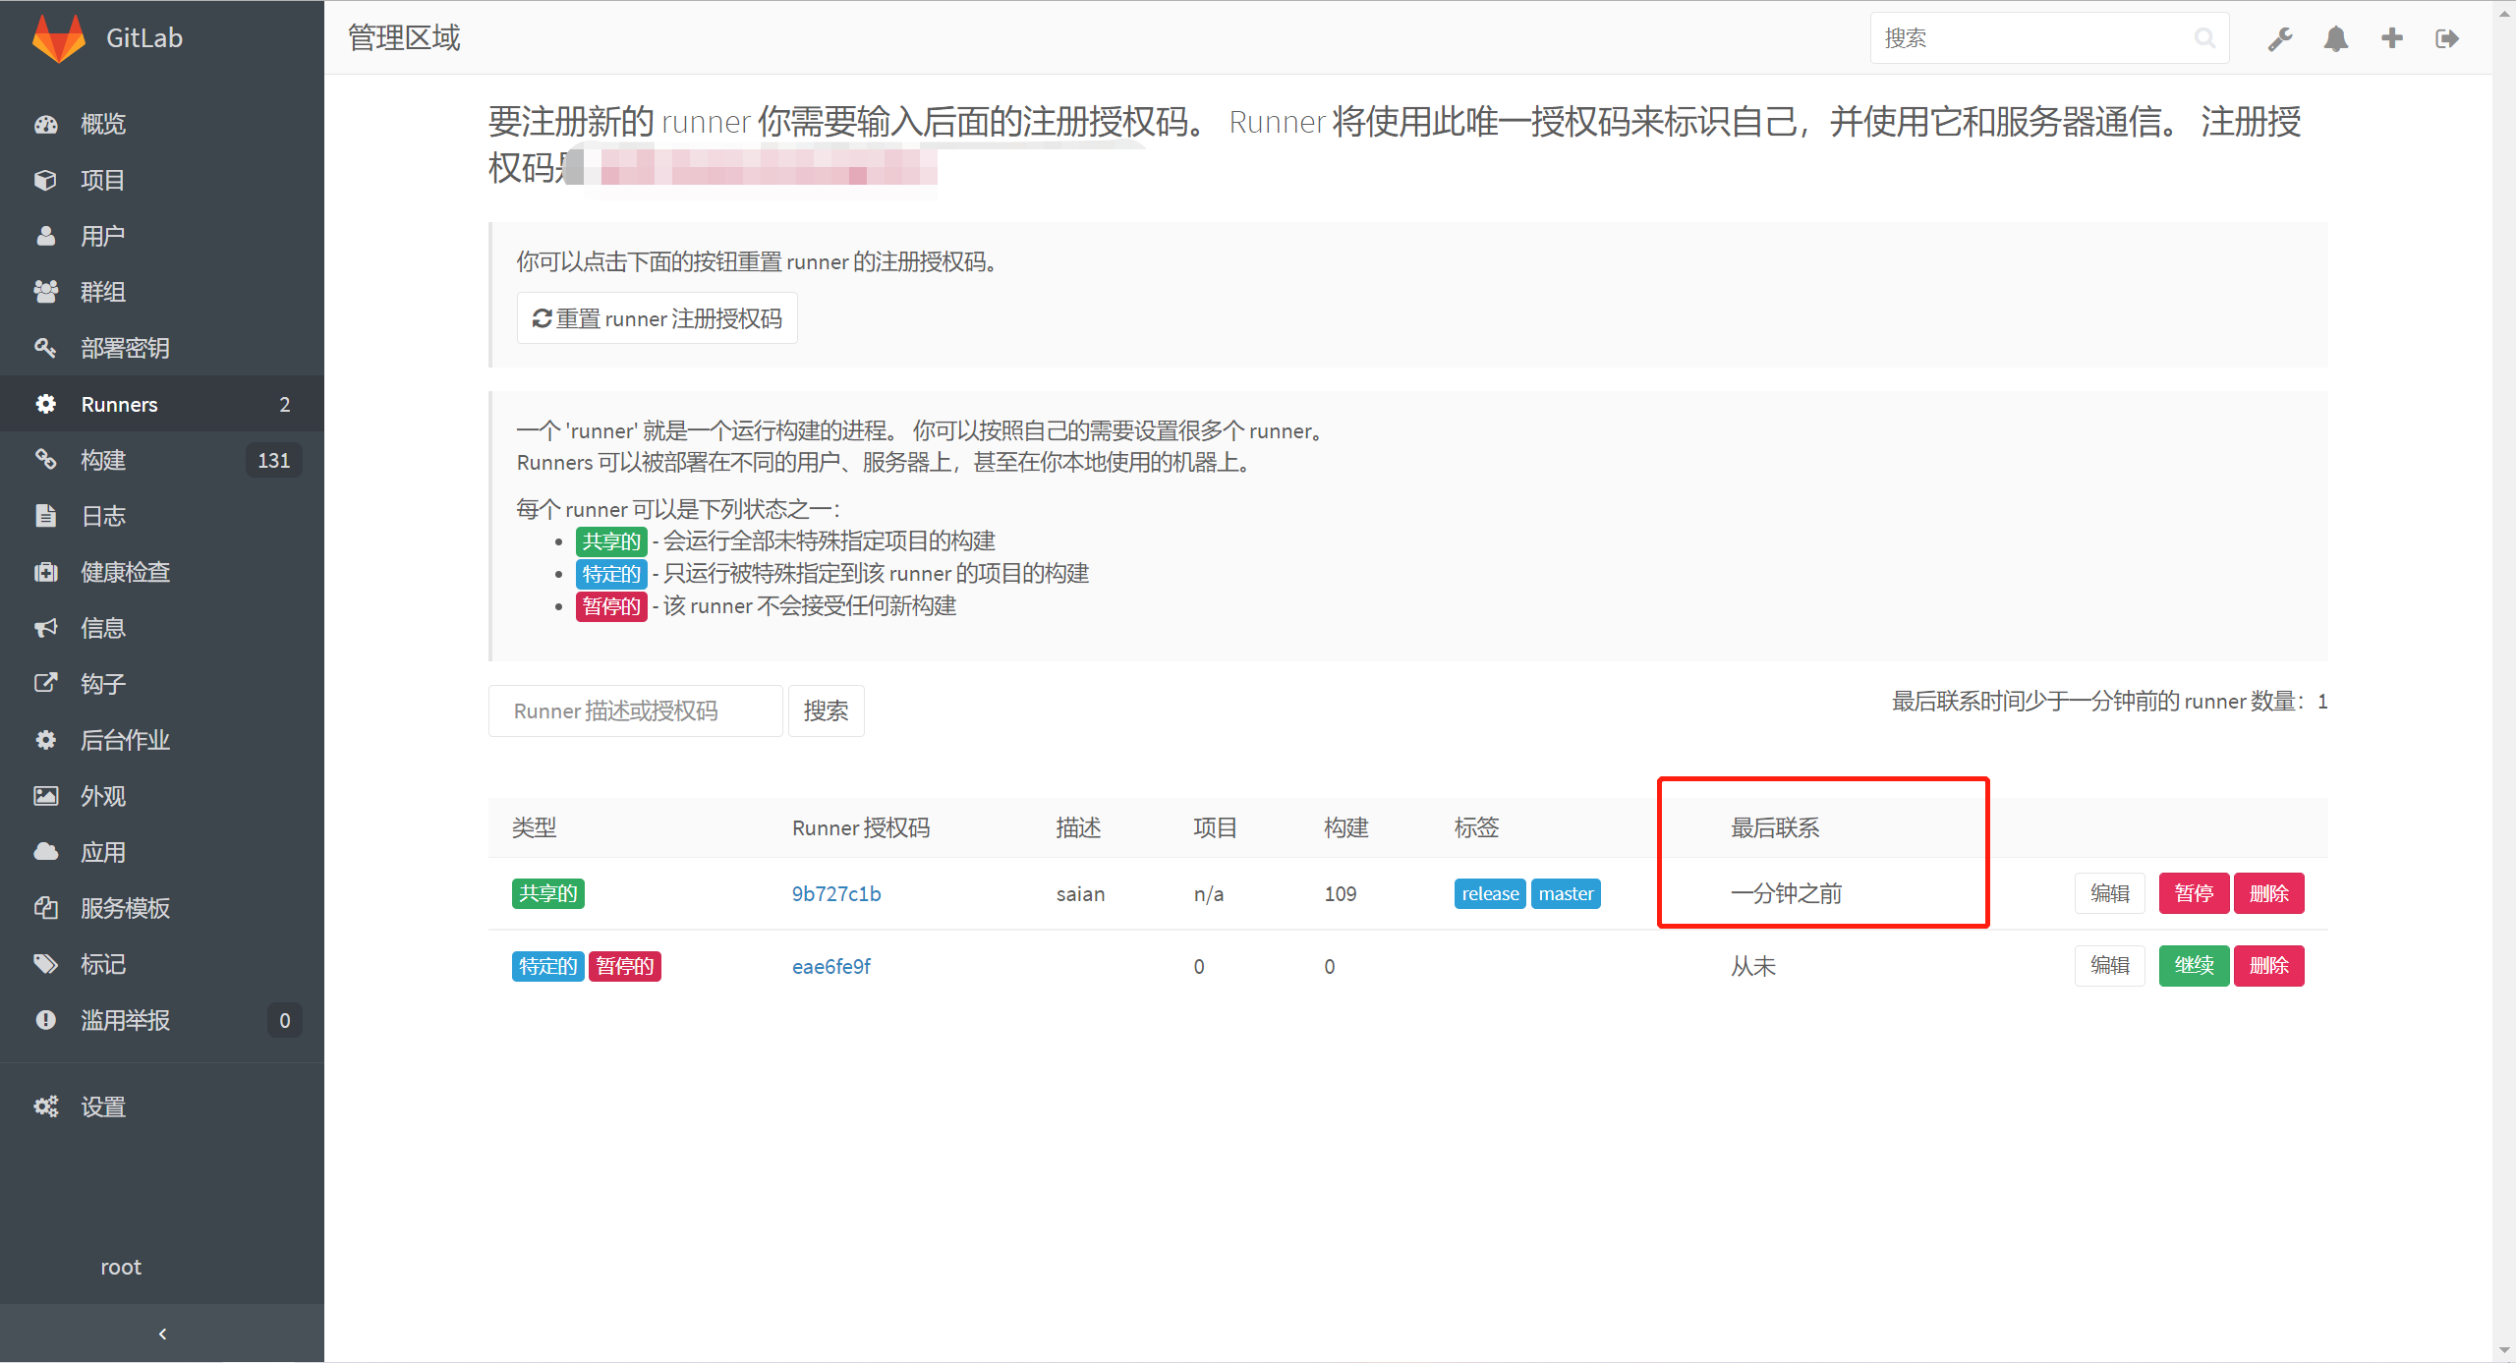Open the 健康检查 (Health Check) page
The image size is (2516, 1363).
pyautogui.click(x=125, y=571)
